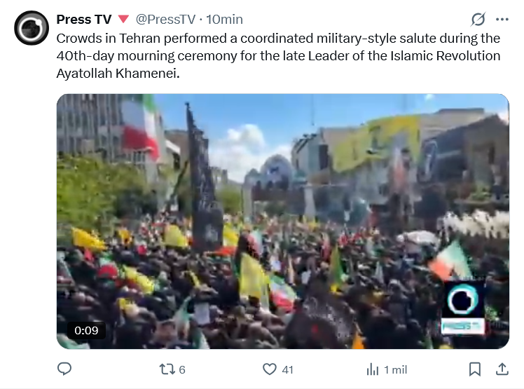524x389 pixels.
Task: Bookmark this Press TV post
Action: click(x=475, y=369)
